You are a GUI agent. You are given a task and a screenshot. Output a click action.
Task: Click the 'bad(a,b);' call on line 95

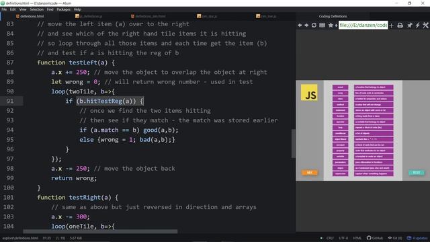pyautogui.click(x=156, y=140)
